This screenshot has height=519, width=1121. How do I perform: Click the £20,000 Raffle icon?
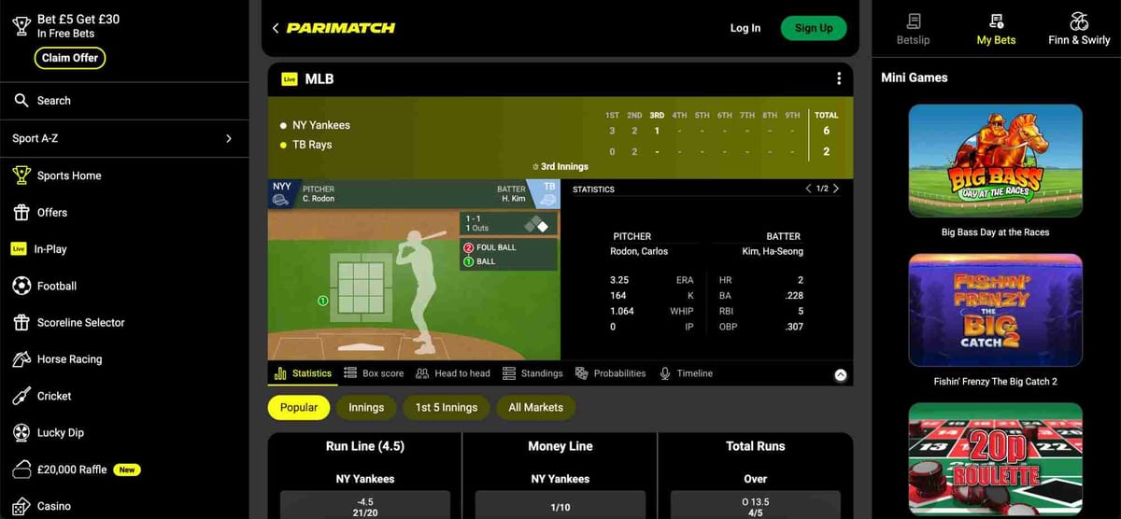[x=21, y=470]
